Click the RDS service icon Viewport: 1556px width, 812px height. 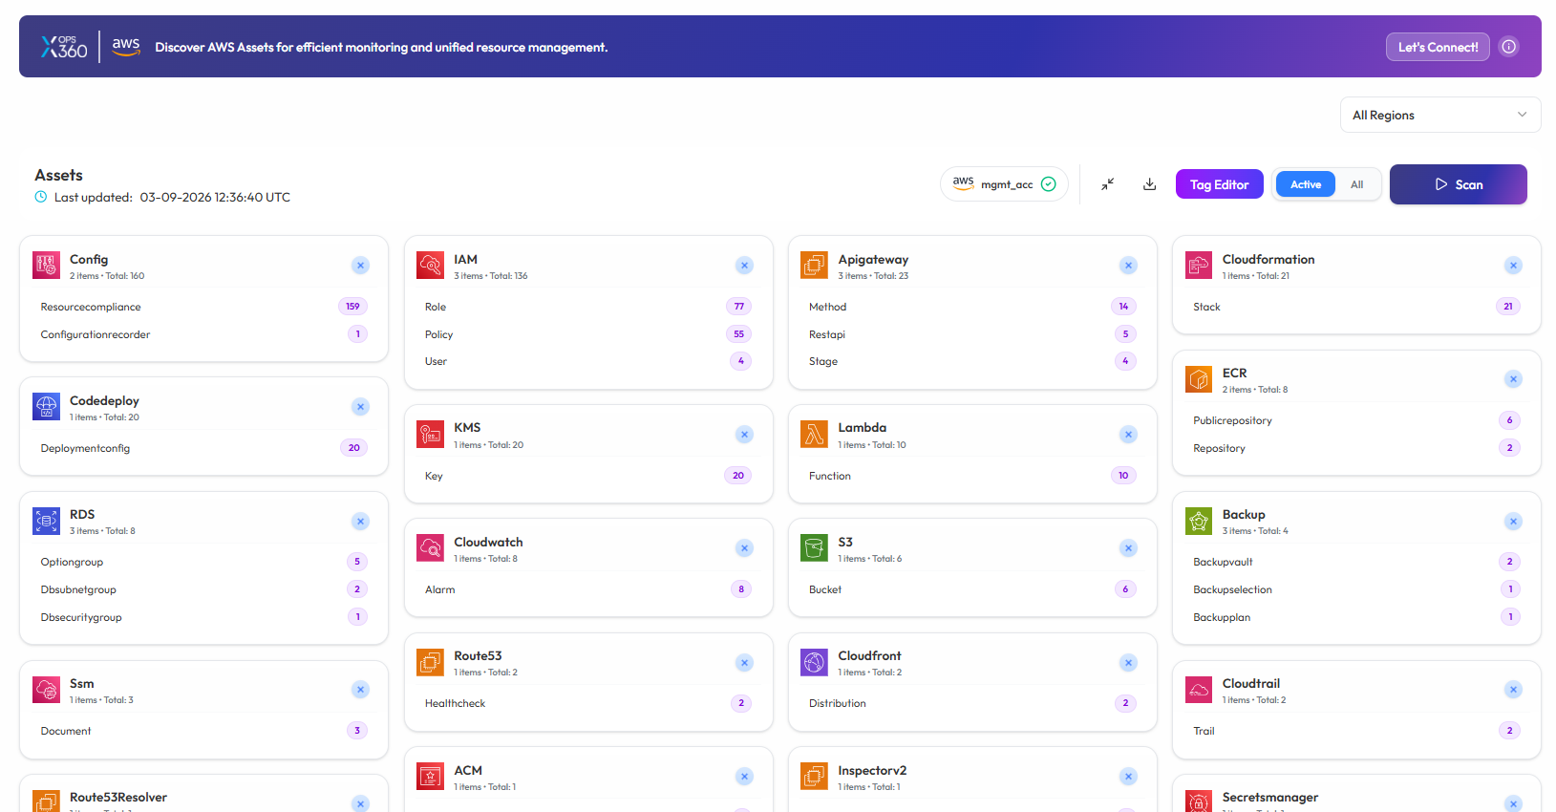click(x=46, y=521)
